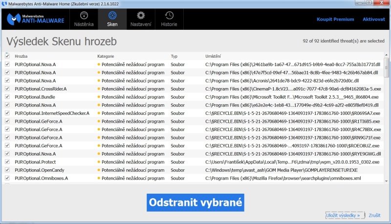
Task: Uncheck the checkbox for the Acronis dll row
Action: [7, 80]
